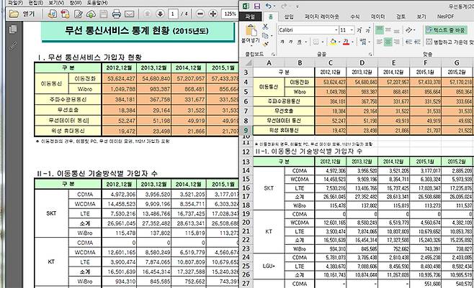Open the font size 11 dropdown
The height and width of the screenshot is (288, 474).
[352, 30]
